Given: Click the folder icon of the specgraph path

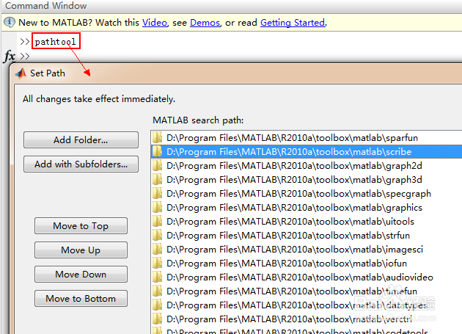Looking at the screenshot, I should tap(158, 194).
